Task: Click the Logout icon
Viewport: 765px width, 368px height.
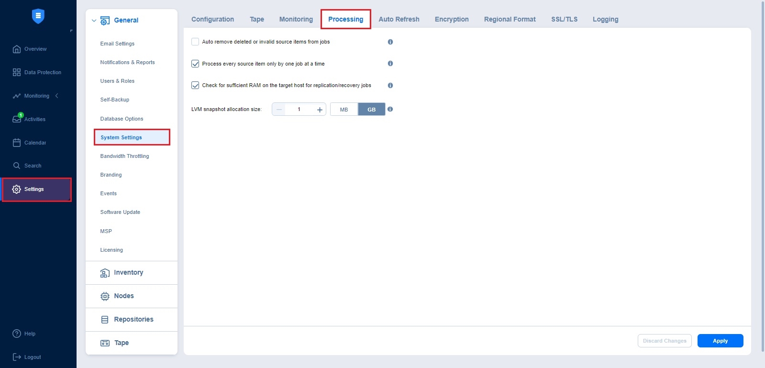Action: click(17, 357)
